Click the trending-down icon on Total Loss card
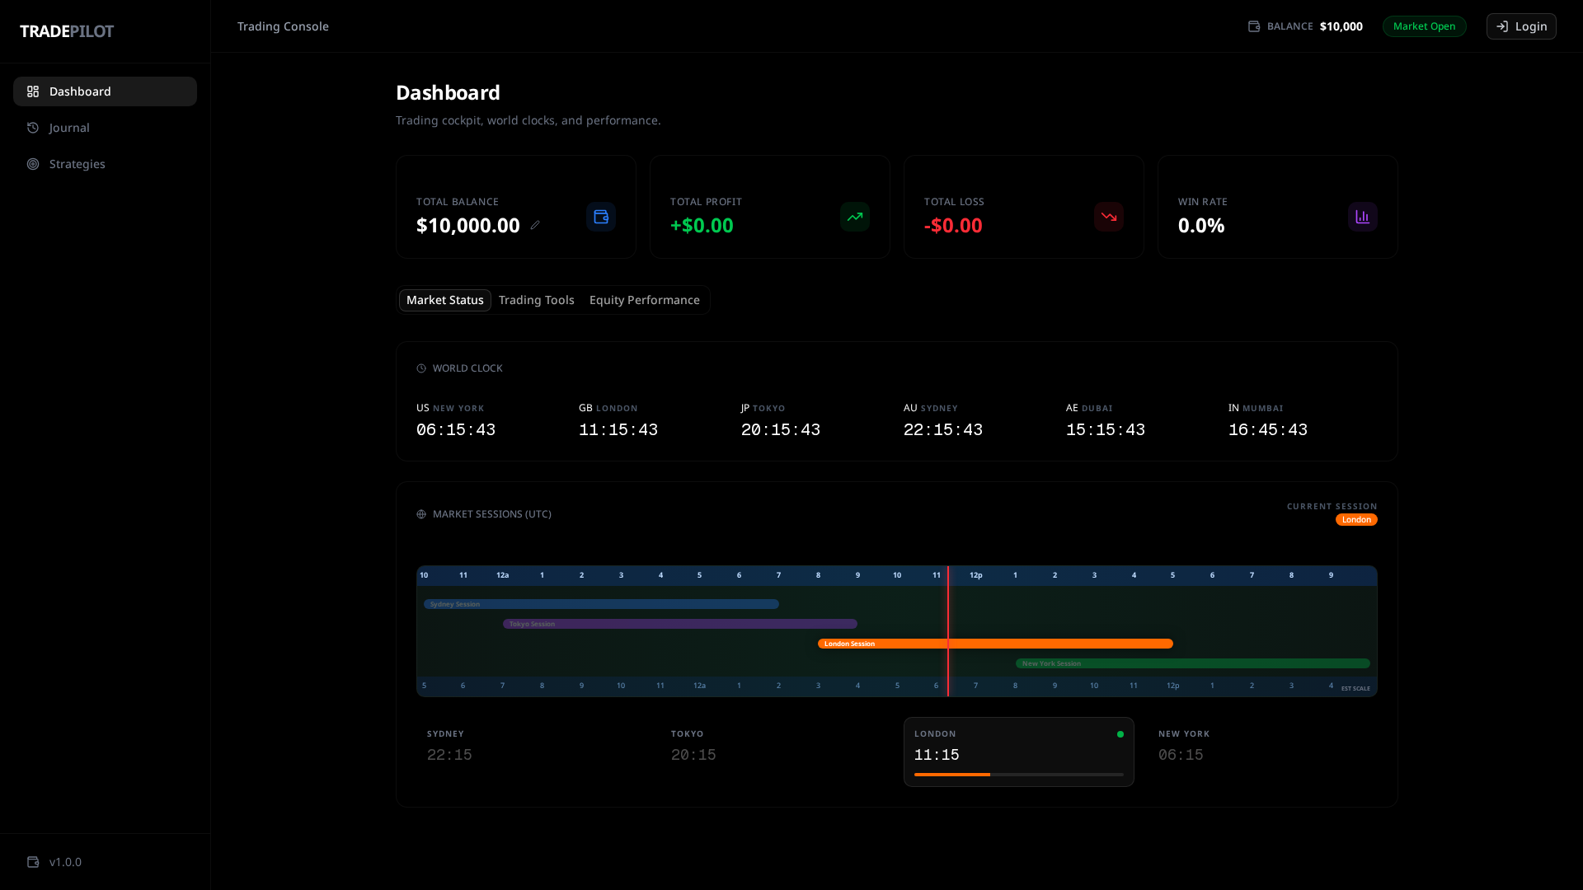The image size is (1583, 890). click(1109, 217)
